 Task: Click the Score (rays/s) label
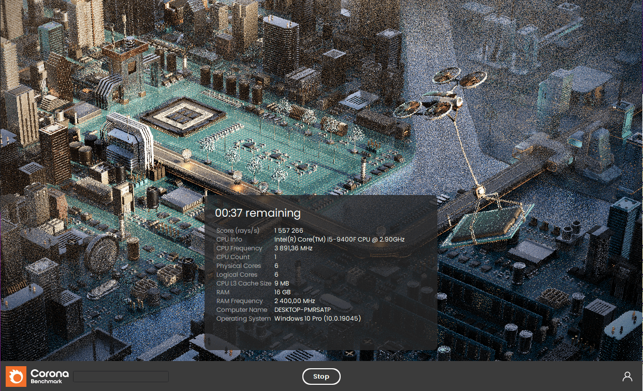(x=238, y=231)
